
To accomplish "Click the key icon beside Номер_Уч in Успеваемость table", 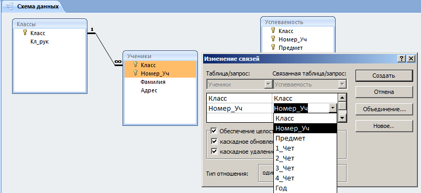I will (x=273, y=39).
